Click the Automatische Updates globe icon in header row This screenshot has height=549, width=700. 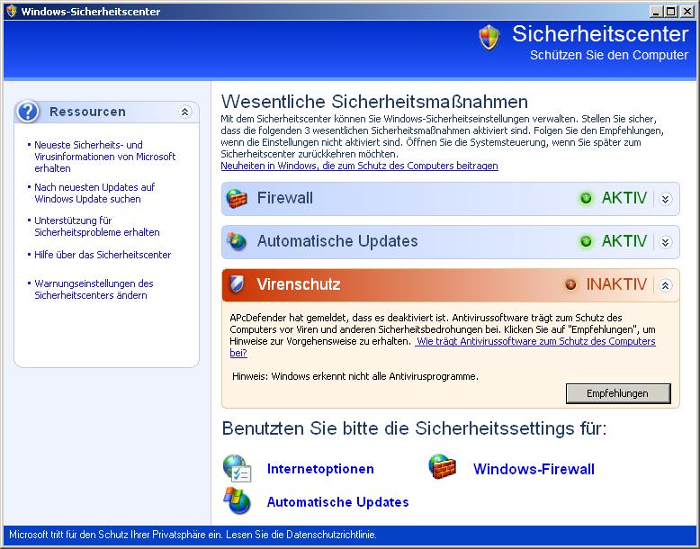[x=237, y=241]
